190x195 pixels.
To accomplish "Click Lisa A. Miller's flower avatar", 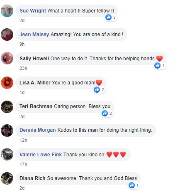I will 7,83.
